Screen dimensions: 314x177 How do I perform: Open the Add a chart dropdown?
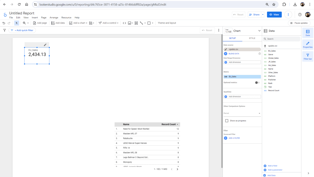click(x=78, y=23)
